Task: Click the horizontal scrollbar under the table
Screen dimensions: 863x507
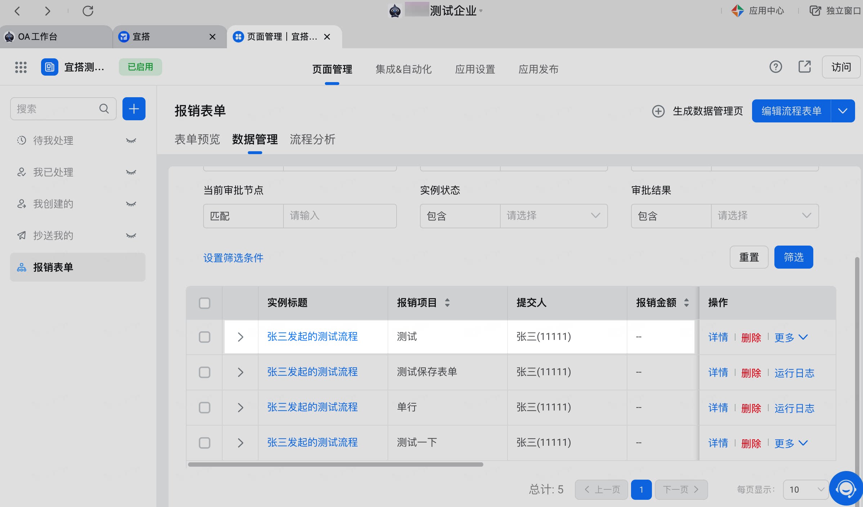Action: (335, 465)
